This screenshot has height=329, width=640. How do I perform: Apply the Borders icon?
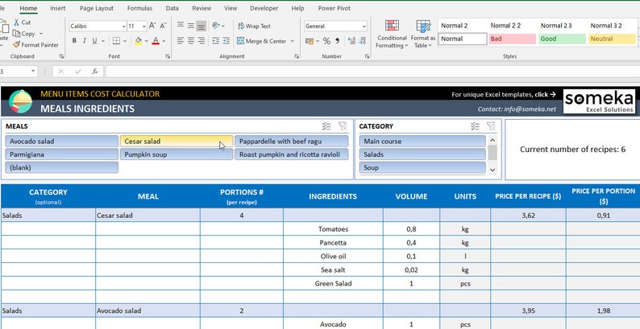point(116,41)
